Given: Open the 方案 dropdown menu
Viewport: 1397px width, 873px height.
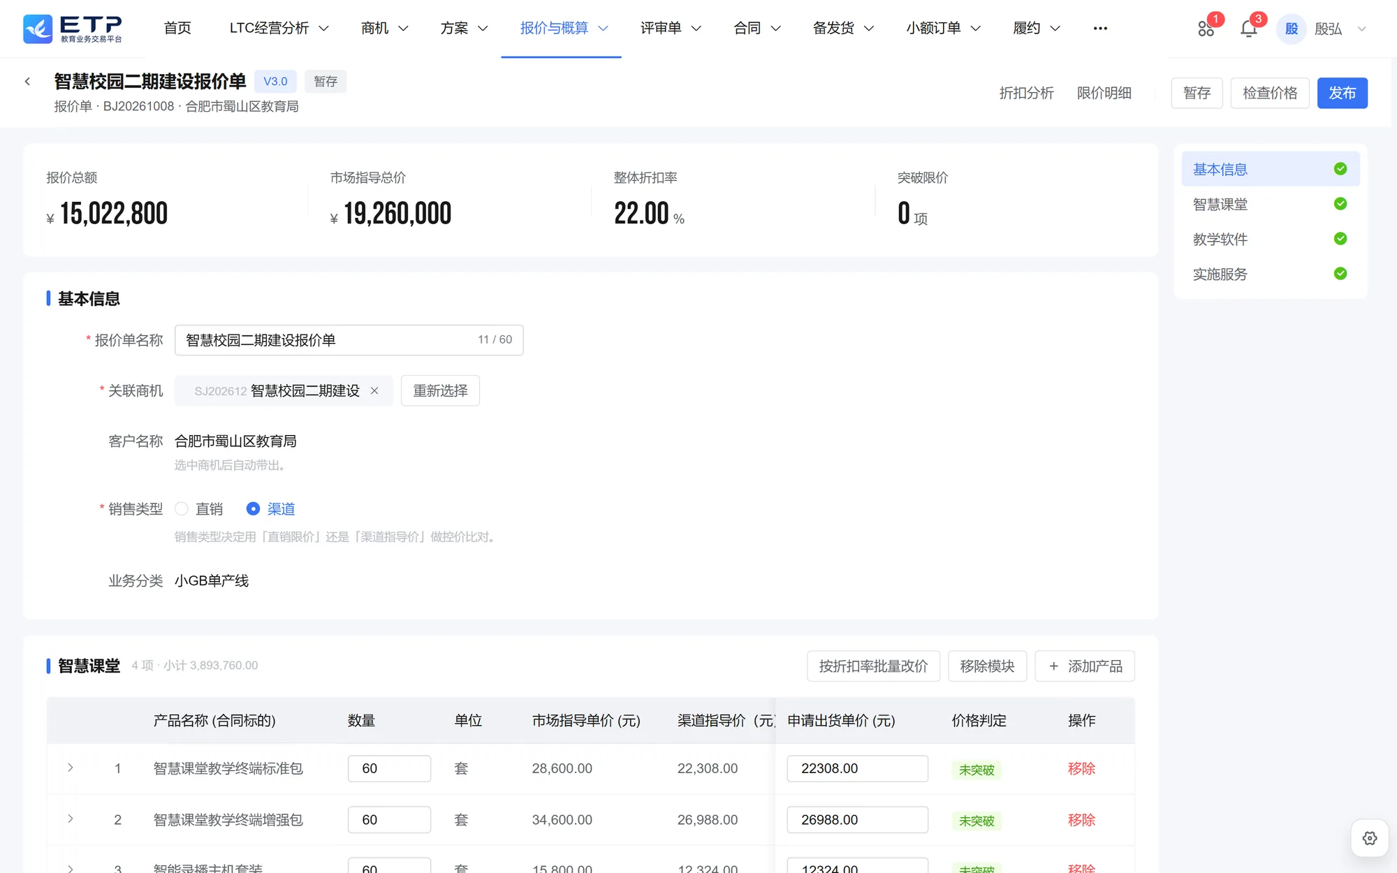Looking at the screenshot, I should [x=464, y=29].
